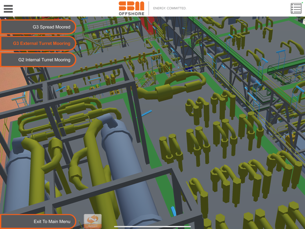This screenshot has height=229, width=305.
Task: Select G3 Spread Moored model
Action: point(38,27)
